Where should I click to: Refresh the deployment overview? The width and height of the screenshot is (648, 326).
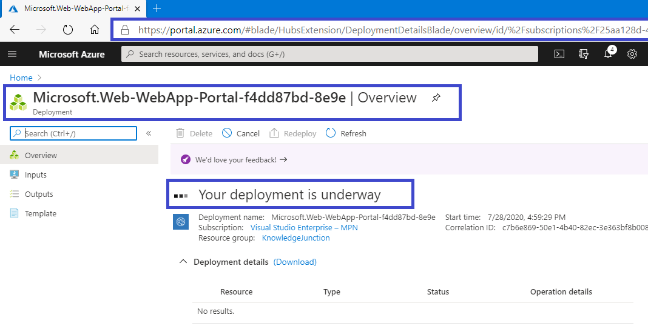point(346,133)
